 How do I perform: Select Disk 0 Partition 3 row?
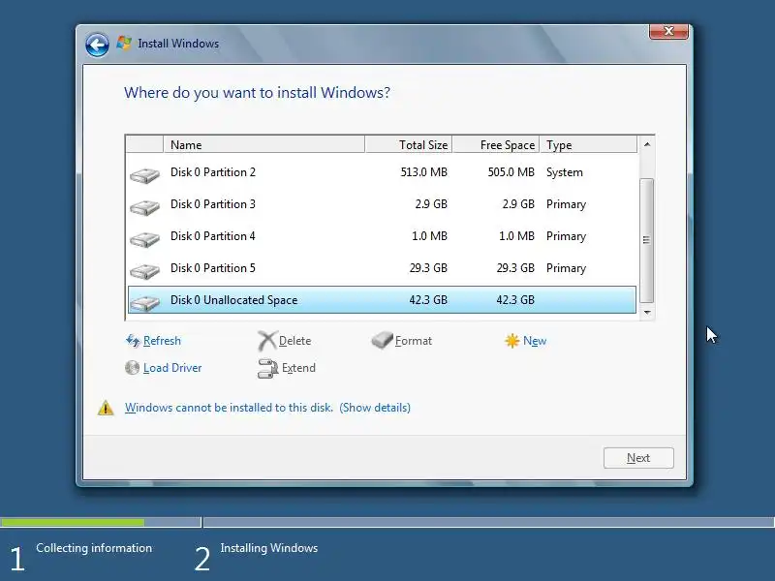coord(382,204)
